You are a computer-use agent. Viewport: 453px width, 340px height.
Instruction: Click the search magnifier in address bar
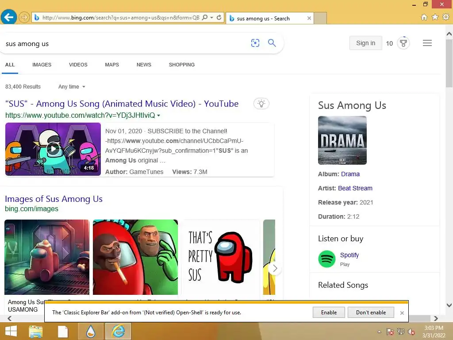pyautogui.click(x=204, y=18)
